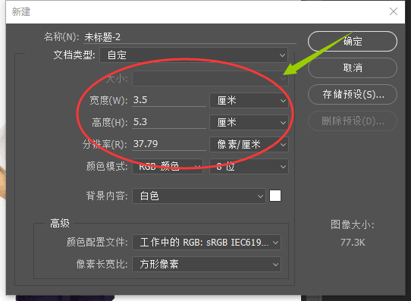Click the white background color swatch

click(x=275, y=196)
